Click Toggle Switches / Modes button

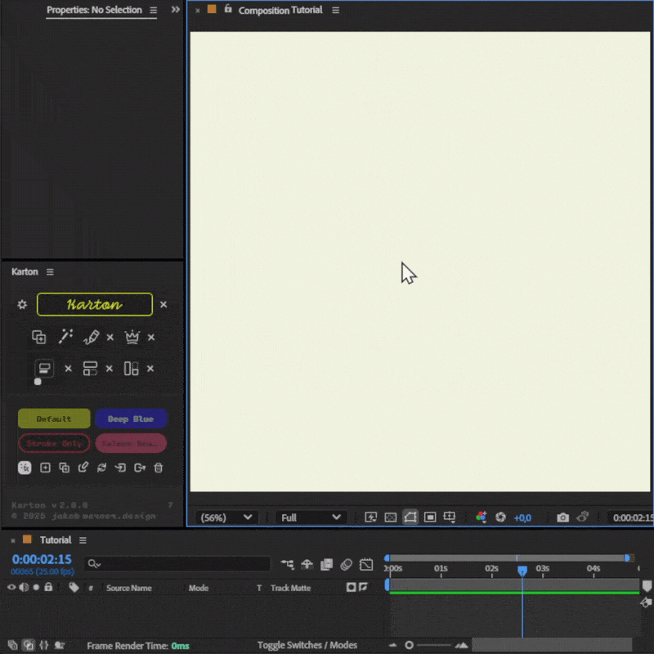tap(307, 645)
